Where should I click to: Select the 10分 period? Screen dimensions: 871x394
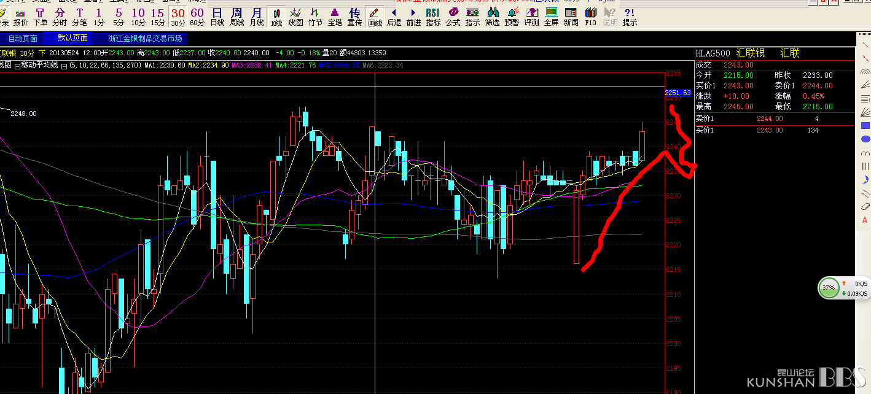coord(138,17)
